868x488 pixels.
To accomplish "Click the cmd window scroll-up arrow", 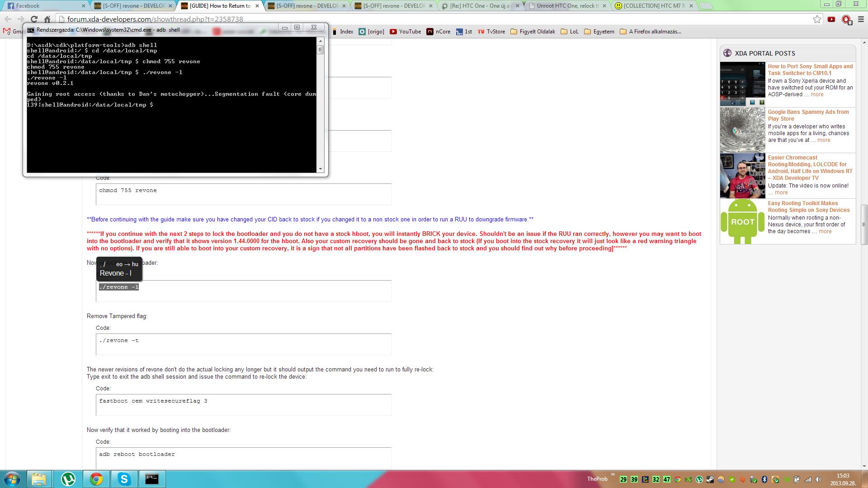I will coord(321,41).
